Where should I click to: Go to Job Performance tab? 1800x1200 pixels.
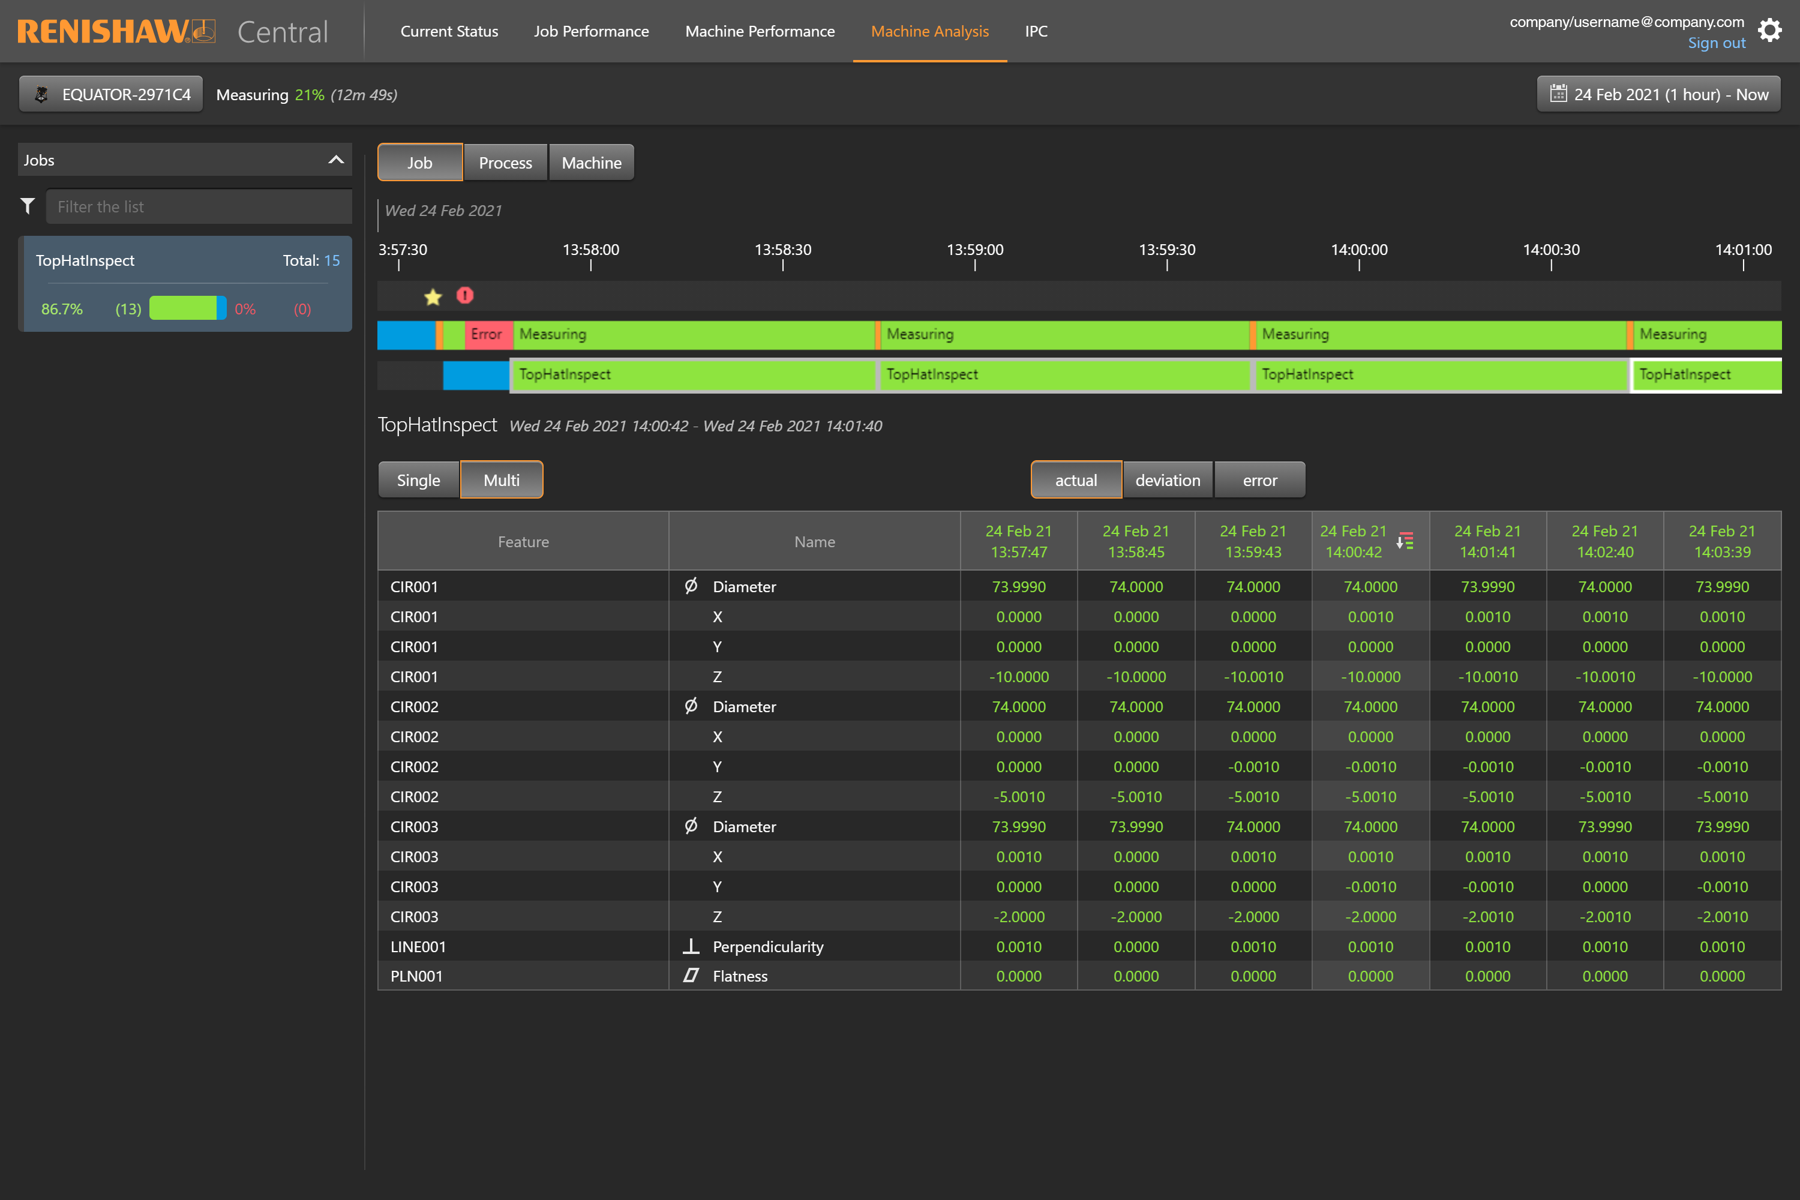[591, 31]
